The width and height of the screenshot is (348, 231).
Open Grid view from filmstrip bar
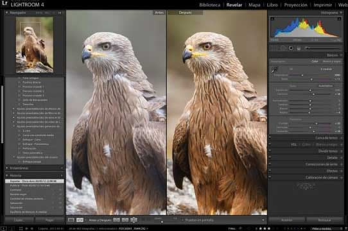click(x=21, y=228)
